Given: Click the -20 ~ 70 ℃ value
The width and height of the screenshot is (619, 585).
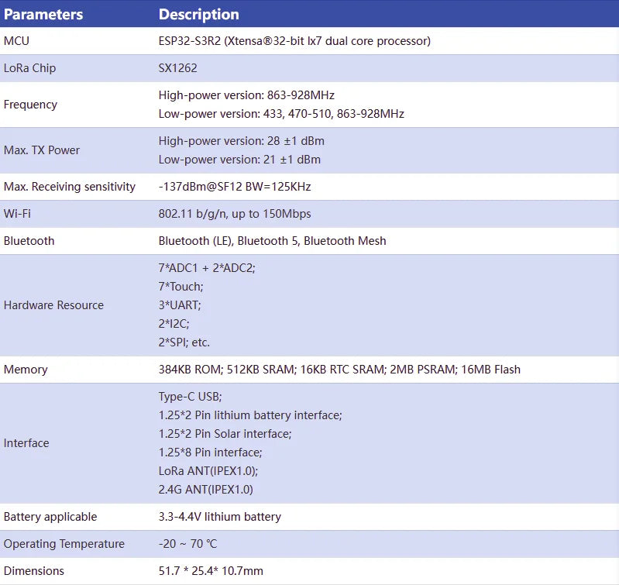Looking at the screenshot, I should (187, 544).
